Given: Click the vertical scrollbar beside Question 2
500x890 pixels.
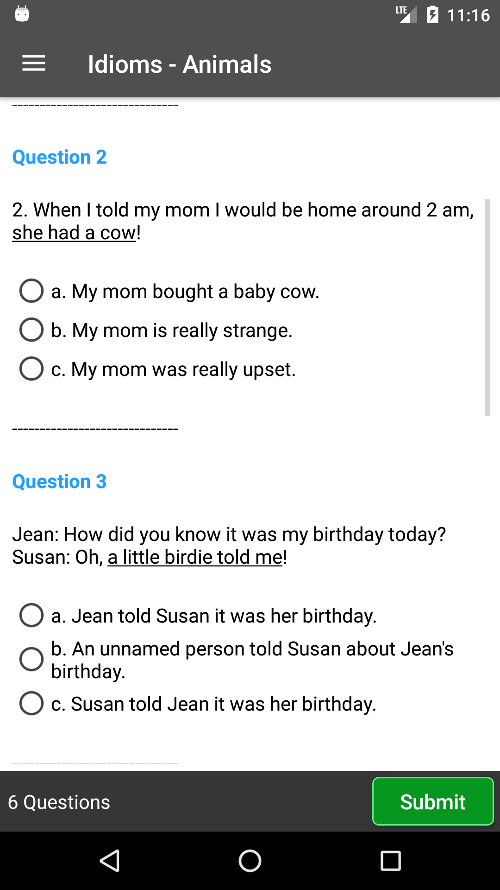Looking at the screenshot, I should (x=487, y=308).
